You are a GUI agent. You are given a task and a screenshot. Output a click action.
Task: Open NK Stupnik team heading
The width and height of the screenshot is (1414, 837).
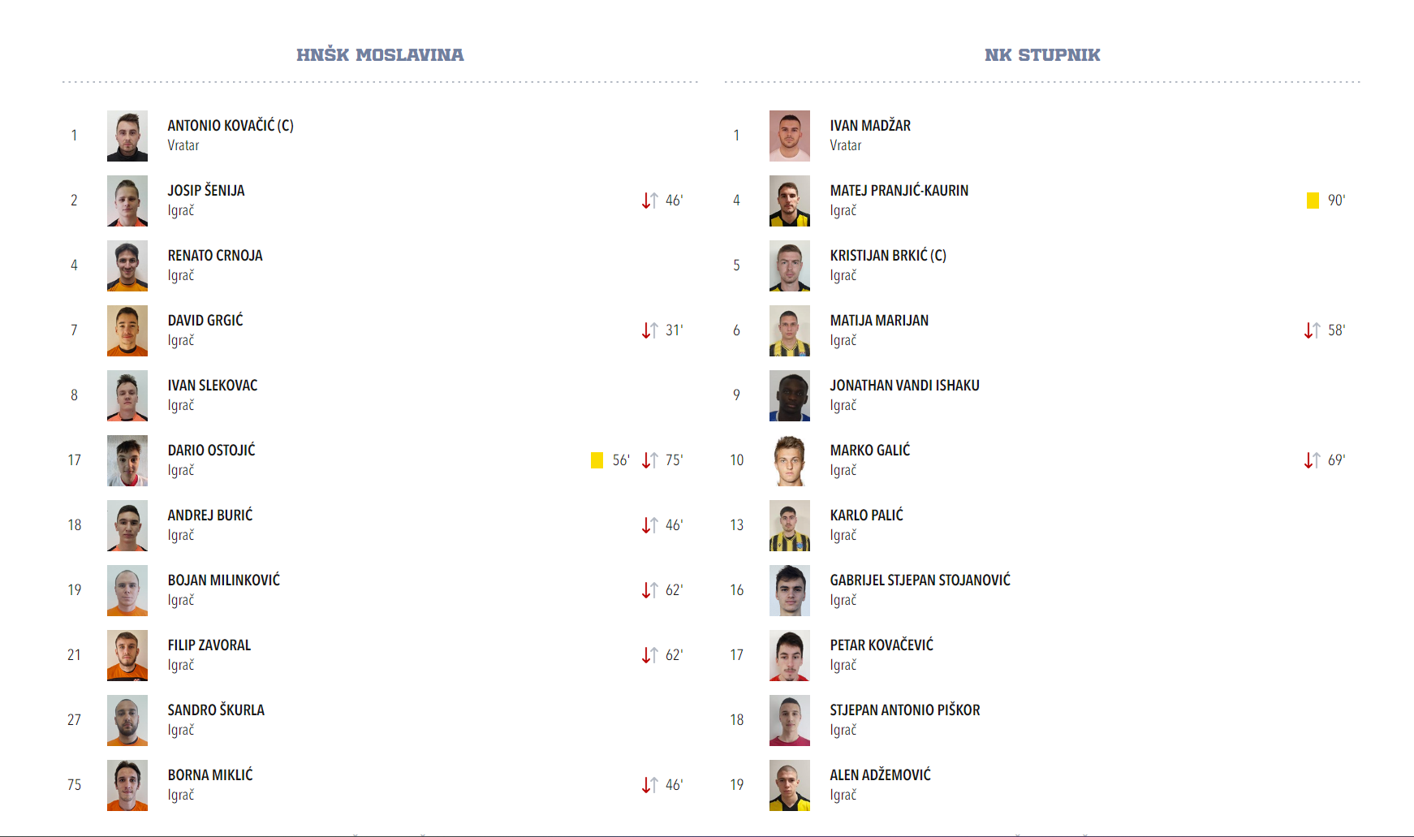click(1042, 55)
